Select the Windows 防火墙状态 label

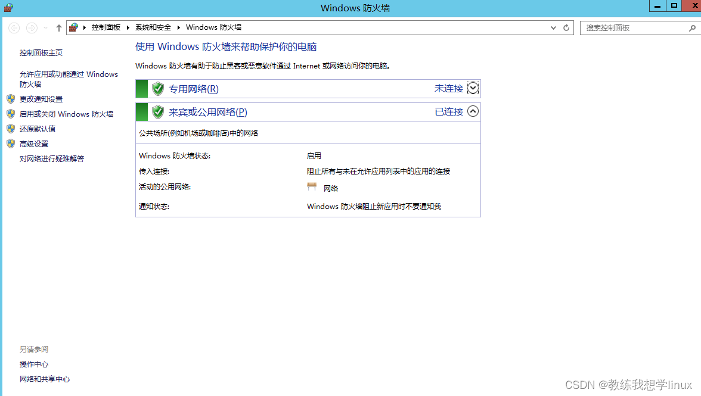coord(174,156)
